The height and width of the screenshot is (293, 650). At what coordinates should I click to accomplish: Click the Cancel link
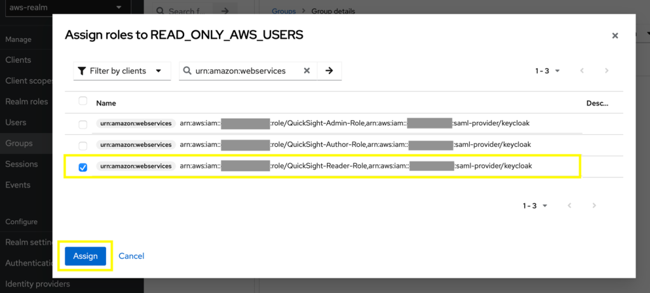coord(131,256)
